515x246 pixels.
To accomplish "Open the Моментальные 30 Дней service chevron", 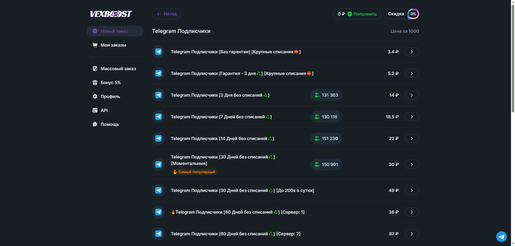I will point(412,164).
